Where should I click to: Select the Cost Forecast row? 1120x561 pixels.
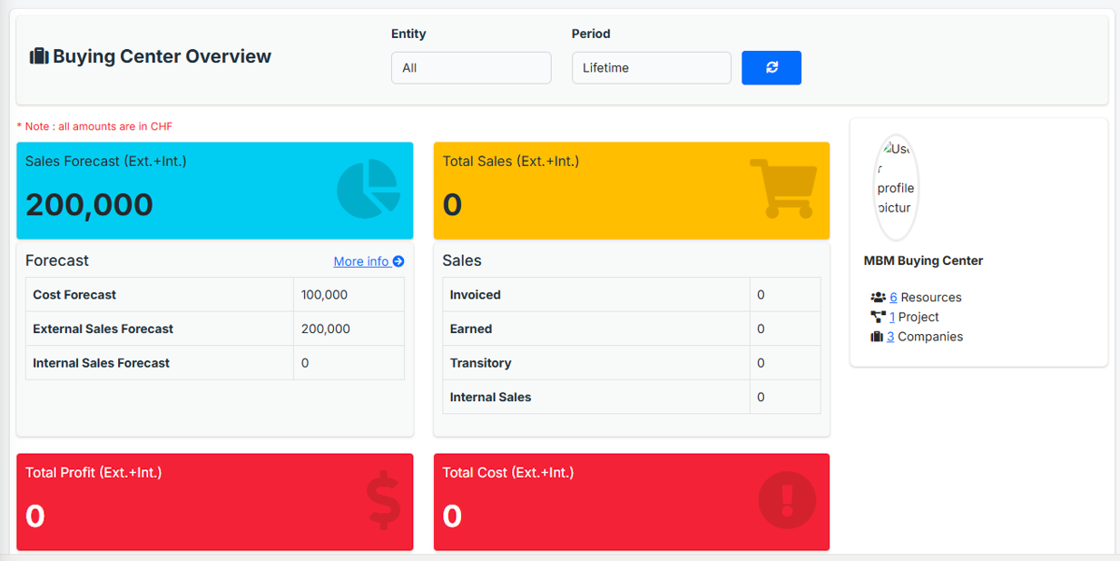[214, 295]
